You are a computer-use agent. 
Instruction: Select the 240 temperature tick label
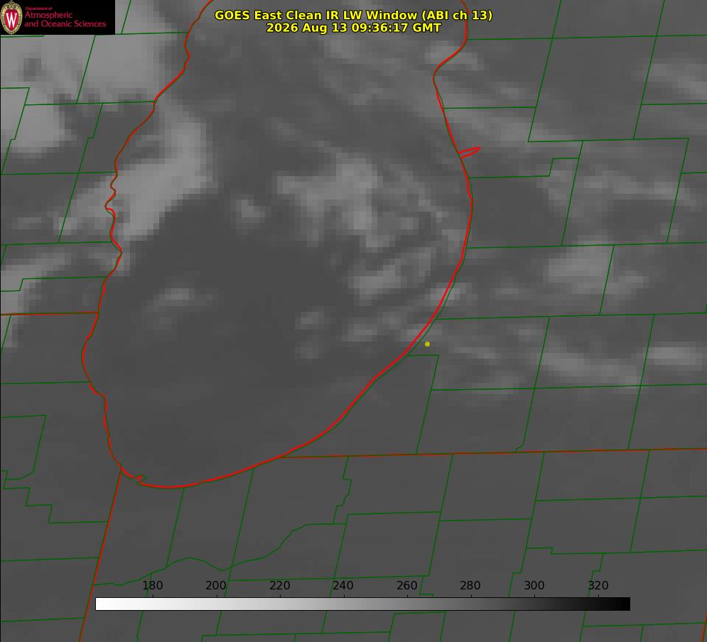click(x=343, y=585)
